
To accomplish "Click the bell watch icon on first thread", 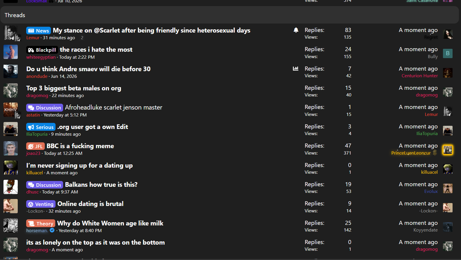I will pyautogui.click(x=296, y=30).
